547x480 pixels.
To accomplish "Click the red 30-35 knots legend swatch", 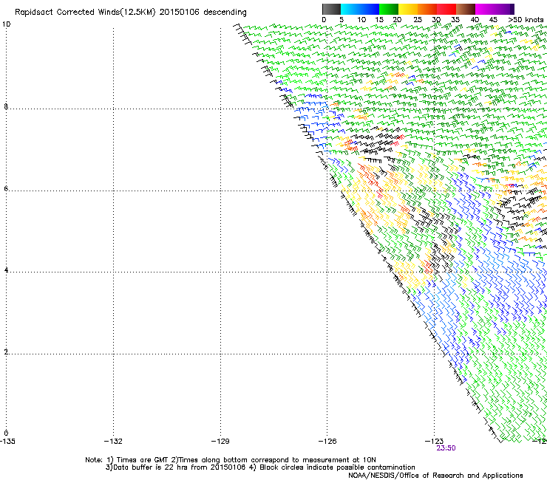I will click(x=446, y=9).
